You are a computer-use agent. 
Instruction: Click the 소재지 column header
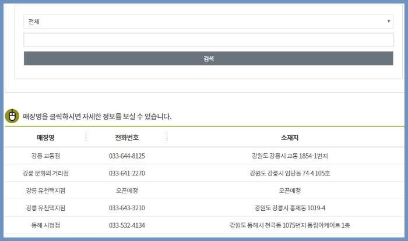click(x=290, y=138)
